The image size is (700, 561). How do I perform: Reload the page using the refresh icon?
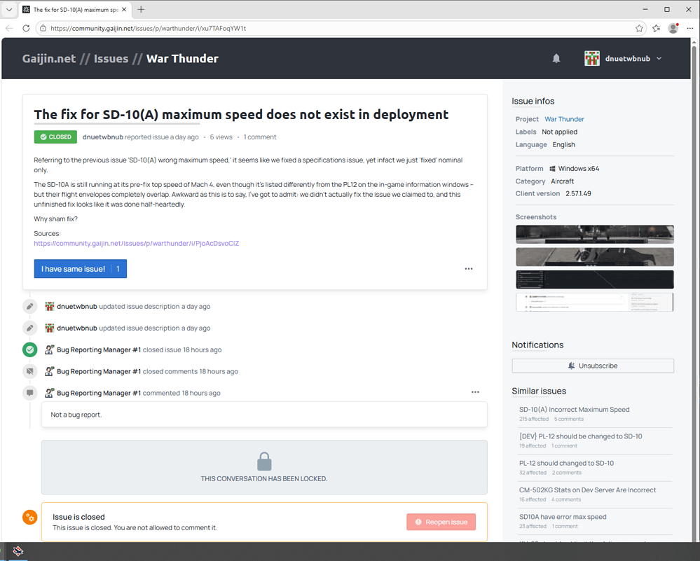coord(26,28)
